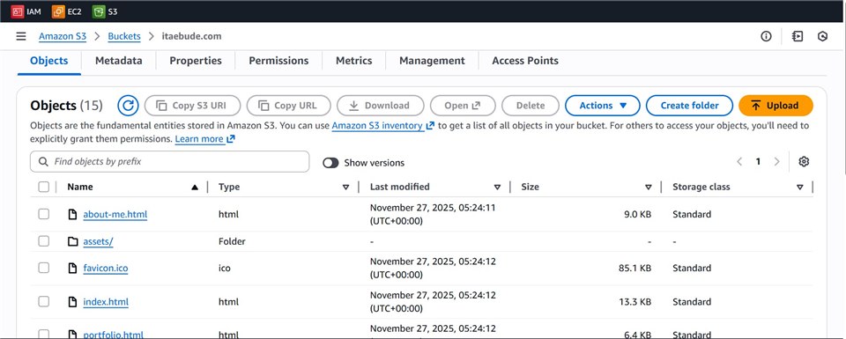The height and width of the screenshot is (339, 846).
Task: Click the file icon beside index.html
Action: (72, 302)
